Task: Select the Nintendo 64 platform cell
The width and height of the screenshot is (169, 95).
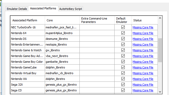Action: point(28,33)
